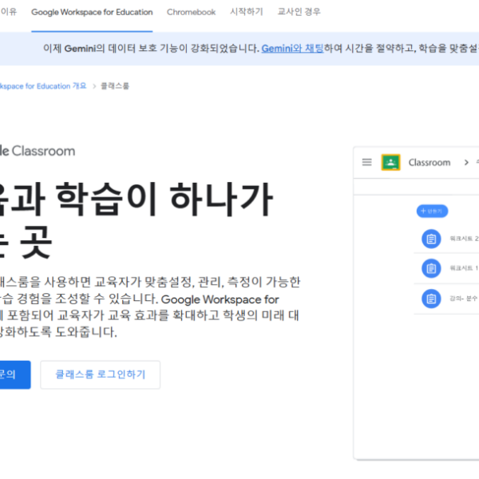
Task: Follow the Workspace for Education 개요 breadcrumb link
Action: 43,86
